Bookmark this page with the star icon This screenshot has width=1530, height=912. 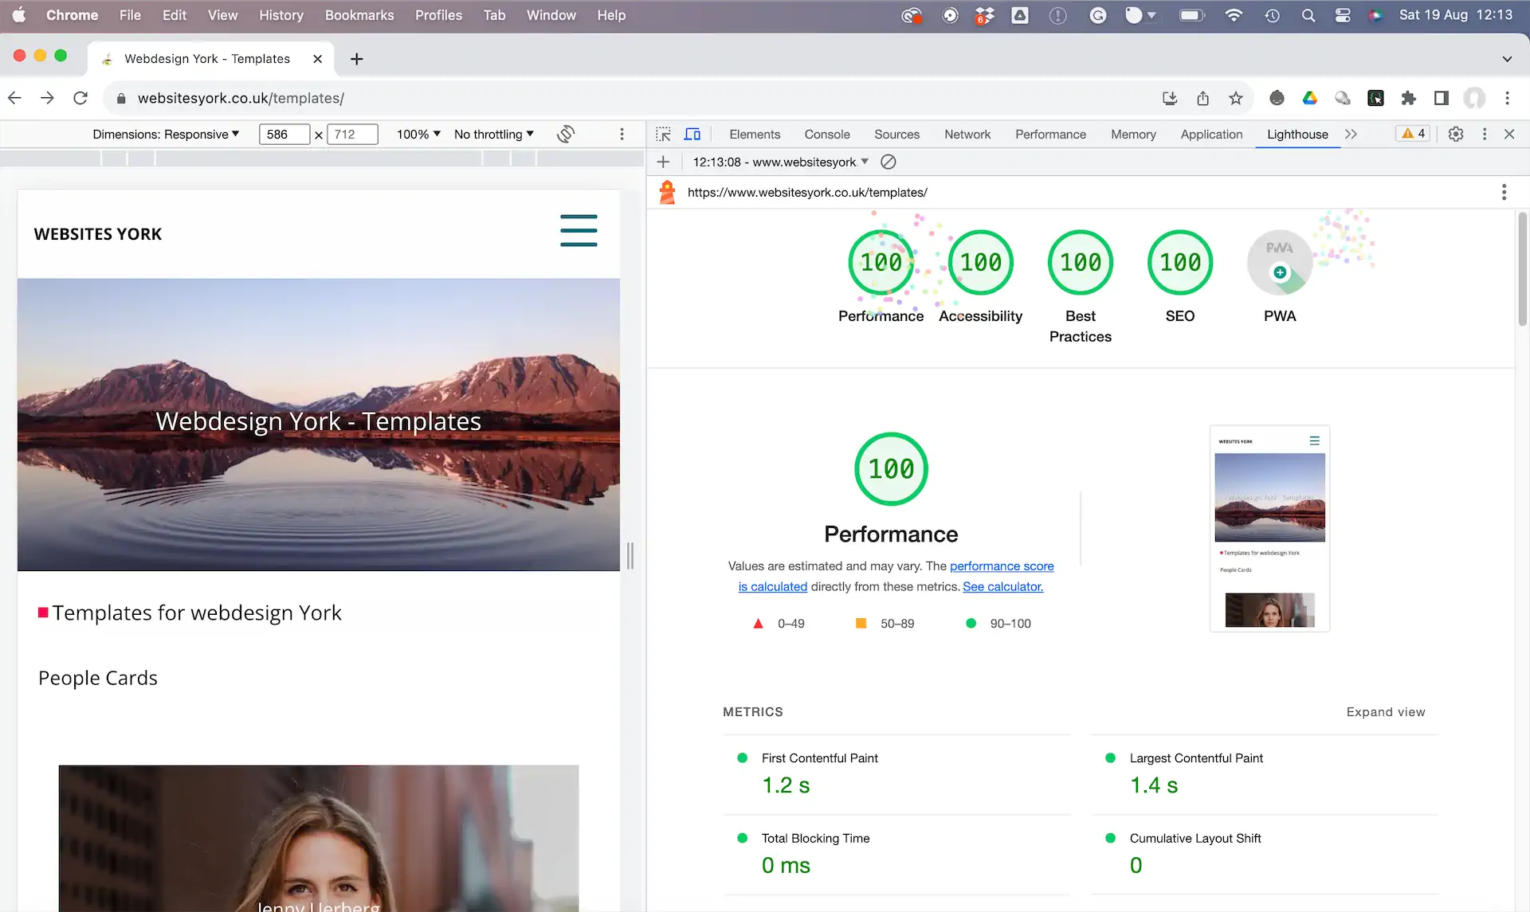pos(1235,98)
